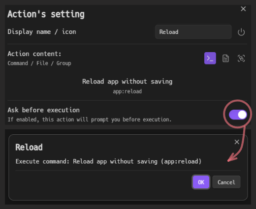Pick the Group action type icon

pyautogui.click(x=241, y=59)
